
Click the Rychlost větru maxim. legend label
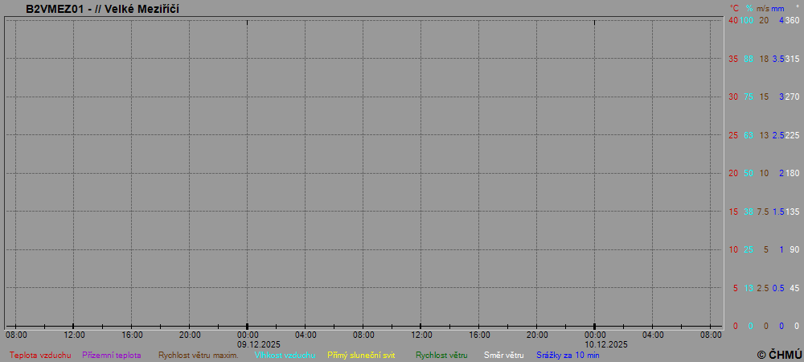pos(199,355)
